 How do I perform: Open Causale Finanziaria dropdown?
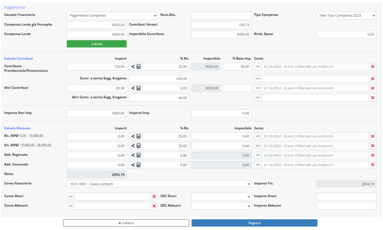112,16
